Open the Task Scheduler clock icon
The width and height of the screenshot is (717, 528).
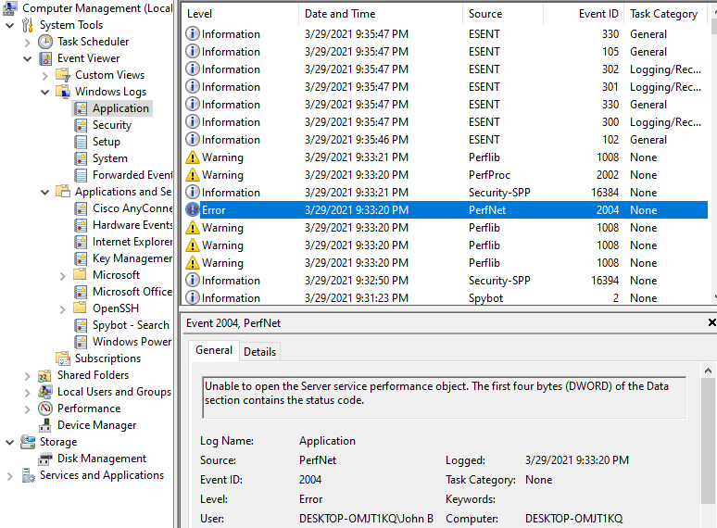click(x=45, y=42)
